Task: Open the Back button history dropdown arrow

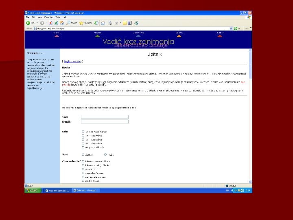Action: pos(37,23)
